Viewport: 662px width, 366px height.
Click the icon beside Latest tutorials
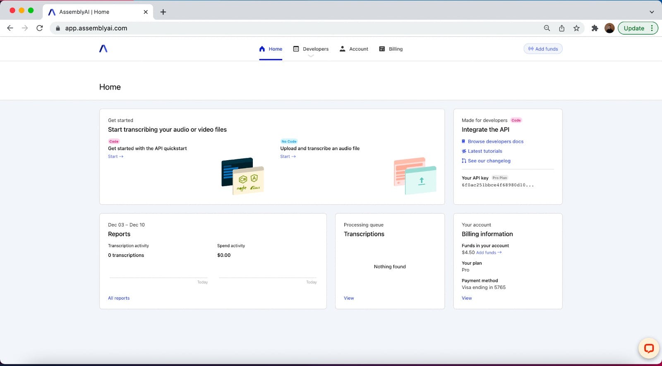[464, 151]
